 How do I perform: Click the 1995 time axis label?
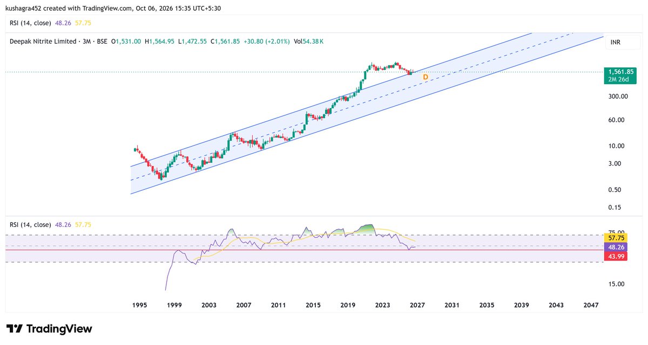pos(140,305)
